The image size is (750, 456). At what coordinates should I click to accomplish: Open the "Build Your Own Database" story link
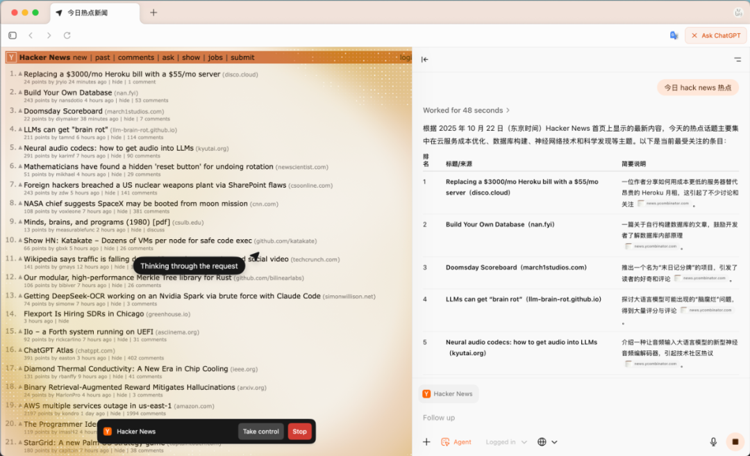[x=67, y=92]
